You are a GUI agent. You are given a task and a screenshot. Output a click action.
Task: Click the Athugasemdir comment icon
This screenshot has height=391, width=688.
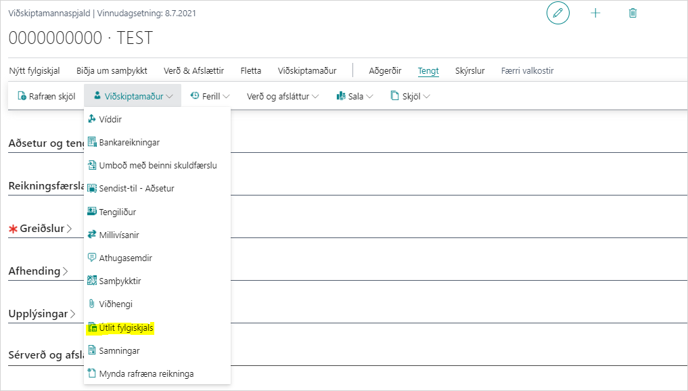[x=93, y=258]
